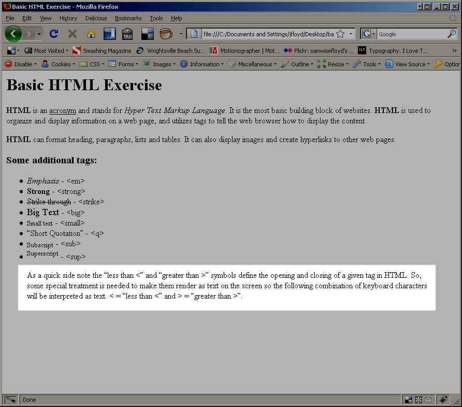Screen dimensions: 462x407
Task: Open the Bookmarks menu
Action: tap(128, 18)
